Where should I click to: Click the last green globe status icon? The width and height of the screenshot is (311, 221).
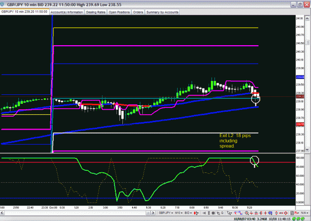303,219
